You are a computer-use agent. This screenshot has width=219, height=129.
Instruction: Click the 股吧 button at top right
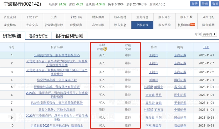coord(204,4)
